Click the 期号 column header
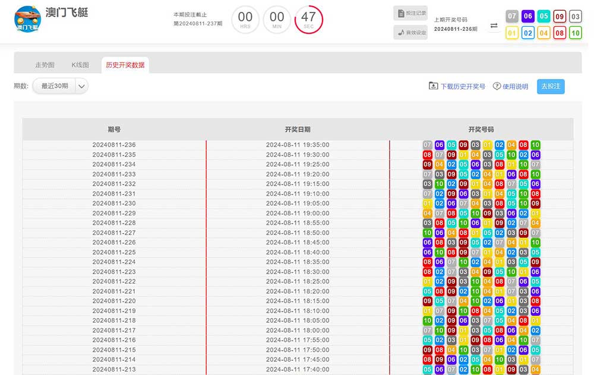594x375 pixels. pyautogui.click(x=114, y=129)
